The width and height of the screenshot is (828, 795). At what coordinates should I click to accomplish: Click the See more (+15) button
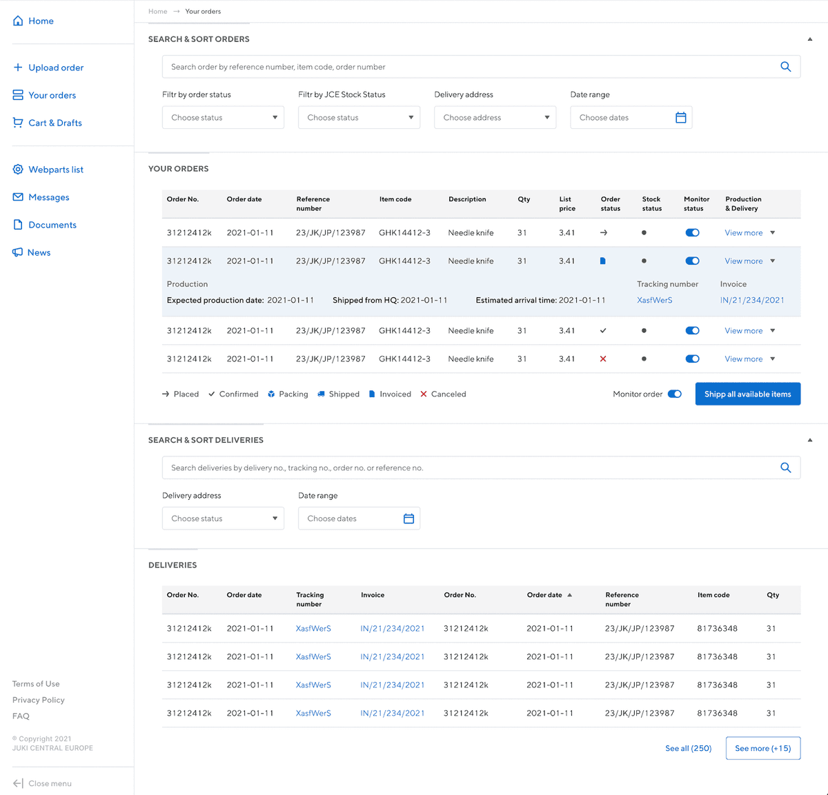click(x=763, y=748)
